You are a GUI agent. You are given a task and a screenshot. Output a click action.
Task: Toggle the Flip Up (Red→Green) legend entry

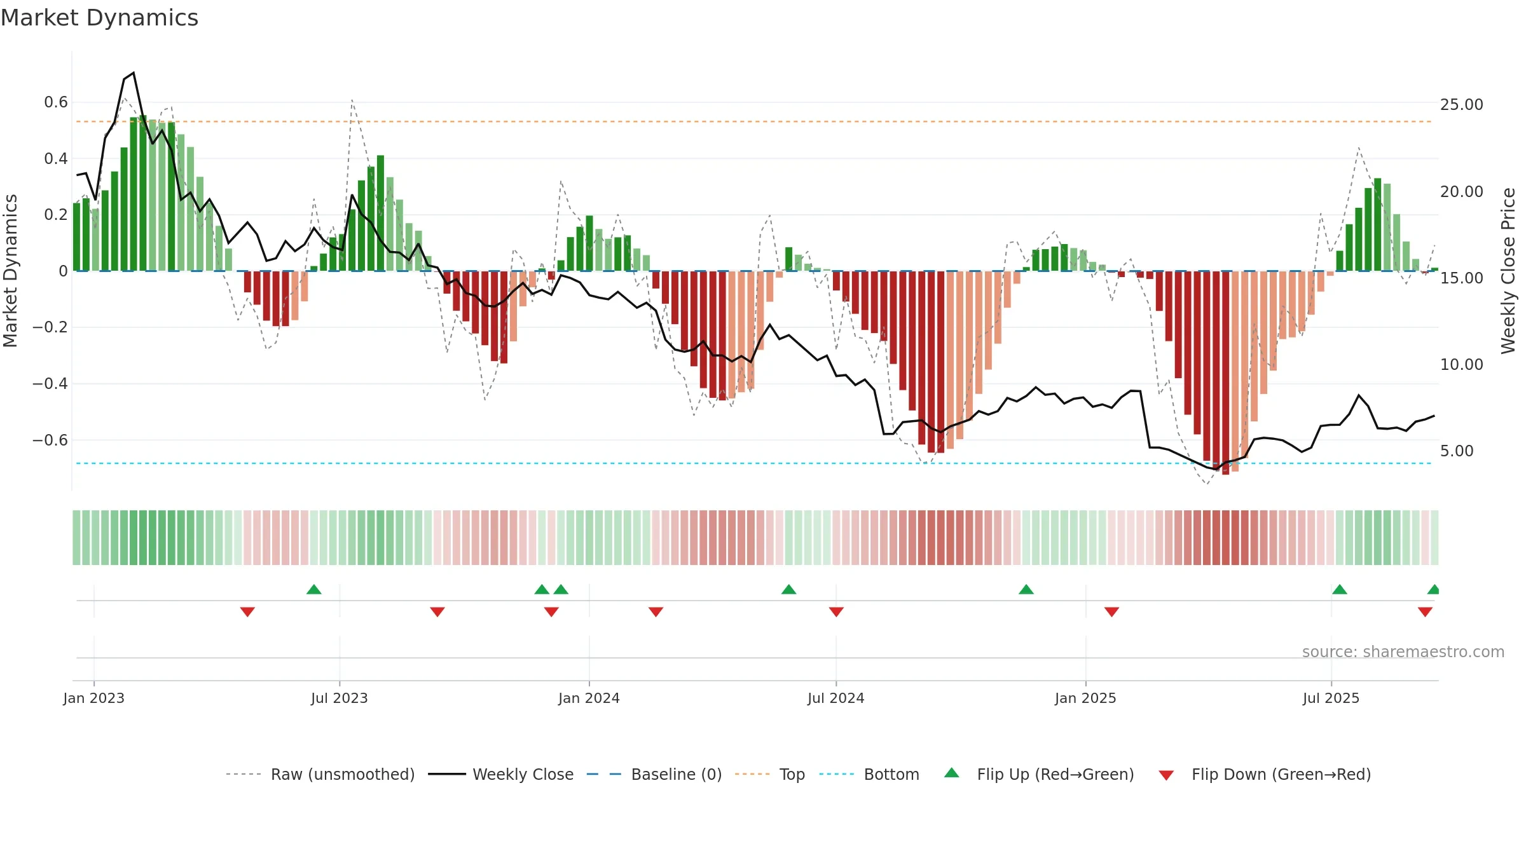coord(1040,774)
